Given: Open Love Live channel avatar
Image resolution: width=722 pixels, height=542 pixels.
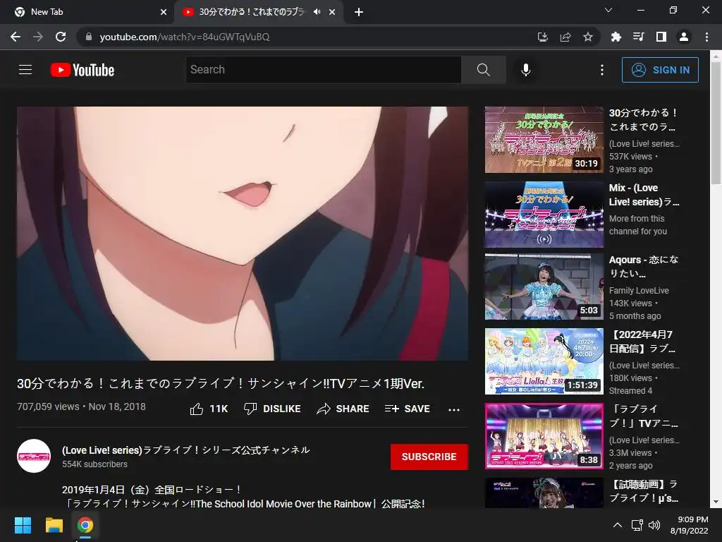Looking at the screenshot, I should coord(34,456).
